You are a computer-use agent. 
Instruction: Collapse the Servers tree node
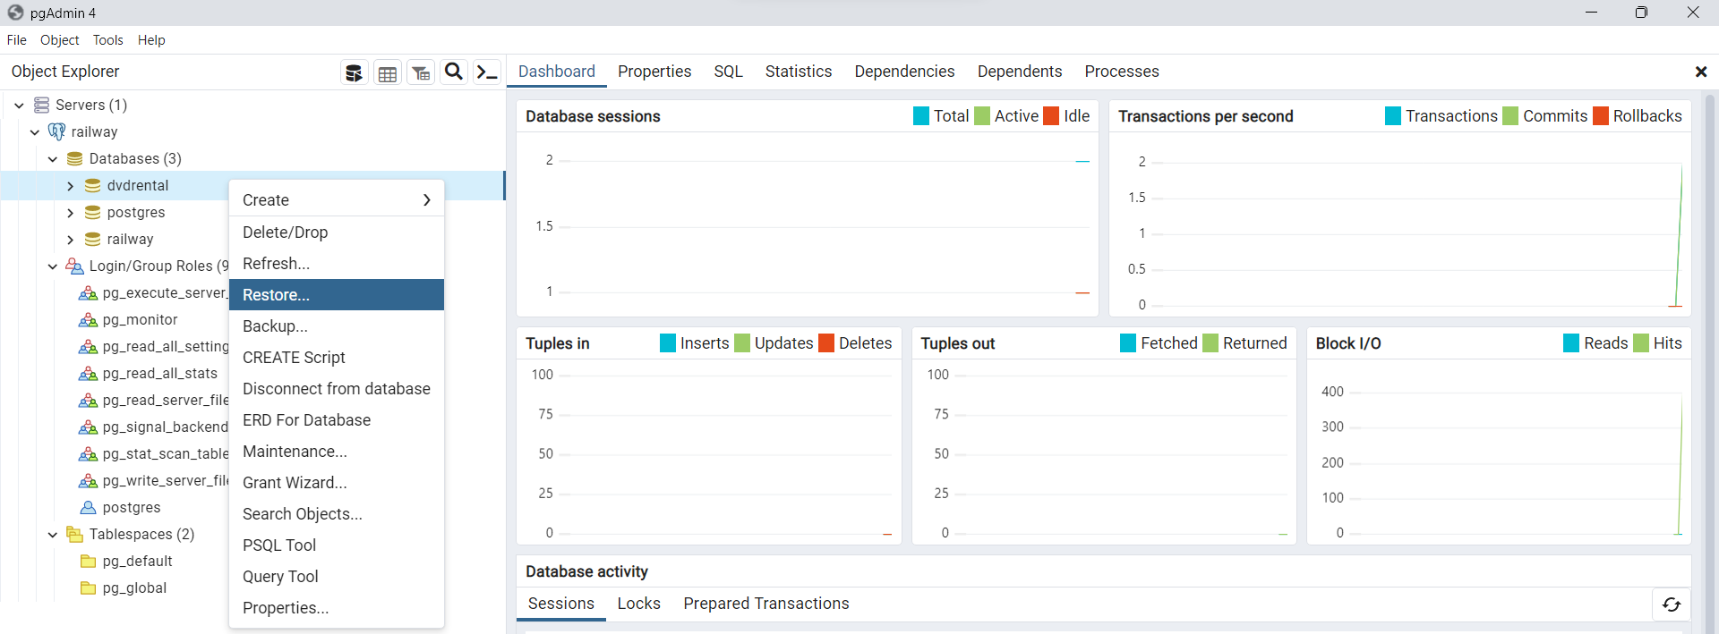pyautogui.click(x=19, y=106)
